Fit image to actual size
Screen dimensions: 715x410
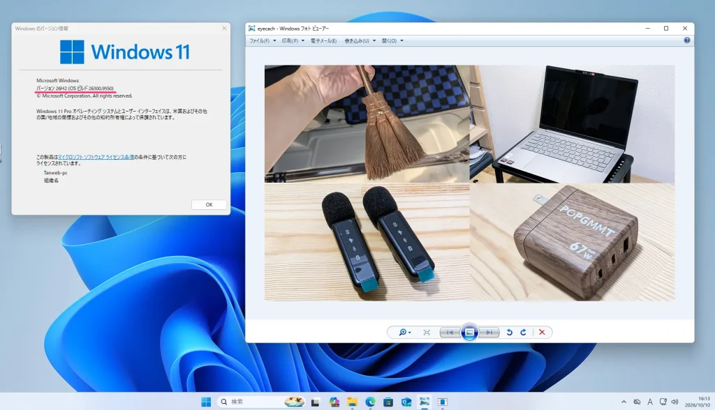427,333
